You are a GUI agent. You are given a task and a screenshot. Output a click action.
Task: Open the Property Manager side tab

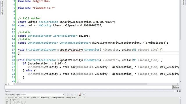click(x=2, y=8)
